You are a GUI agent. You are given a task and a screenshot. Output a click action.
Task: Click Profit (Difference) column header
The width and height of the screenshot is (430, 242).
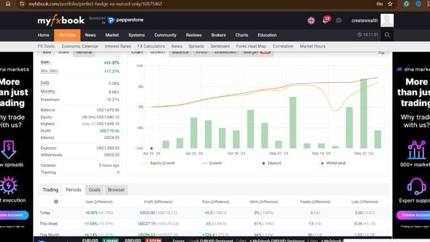[159, 202]
